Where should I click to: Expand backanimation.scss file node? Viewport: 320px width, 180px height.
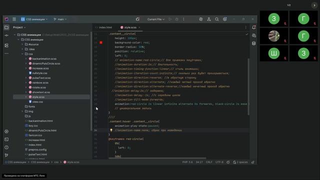point(26,59)
